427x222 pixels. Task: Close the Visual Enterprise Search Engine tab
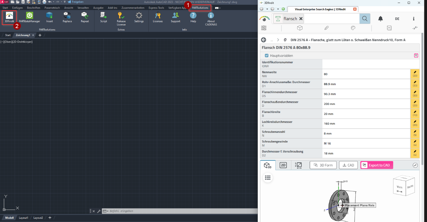[355, 9]
